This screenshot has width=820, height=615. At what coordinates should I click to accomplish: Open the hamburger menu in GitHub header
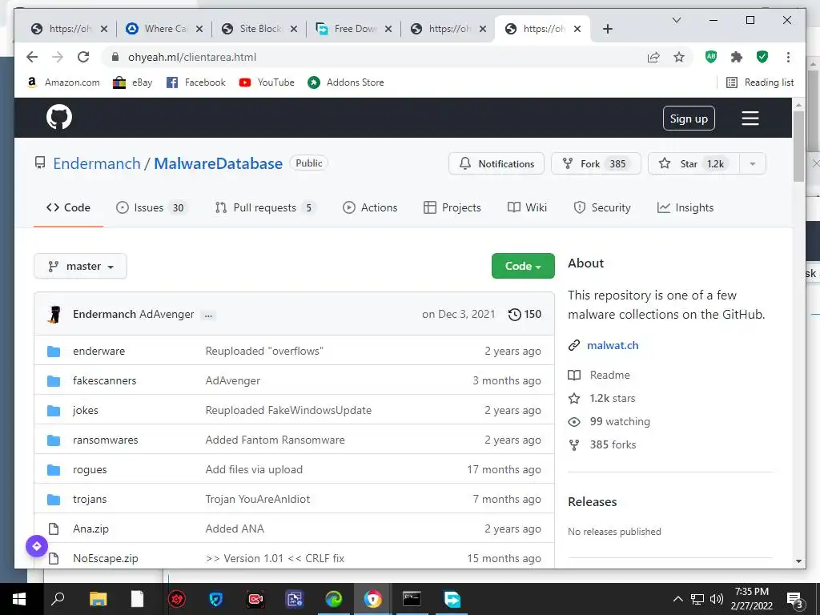750,119
